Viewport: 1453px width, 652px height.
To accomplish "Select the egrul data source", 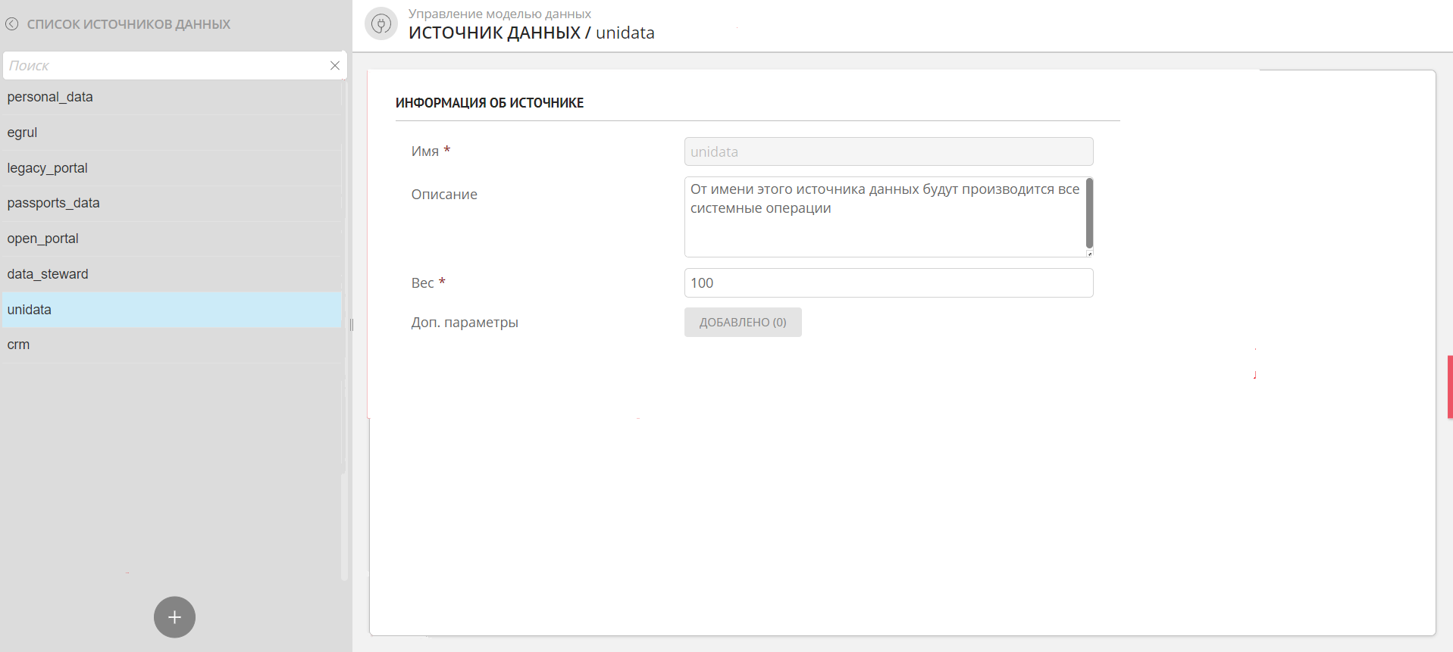I will point(172,133).
